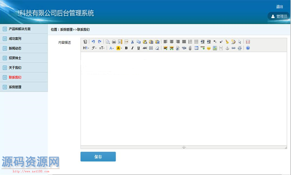Click the broom clear HTML icon
This screenshot has height=175, width=291.
click(x=227, y=42)
